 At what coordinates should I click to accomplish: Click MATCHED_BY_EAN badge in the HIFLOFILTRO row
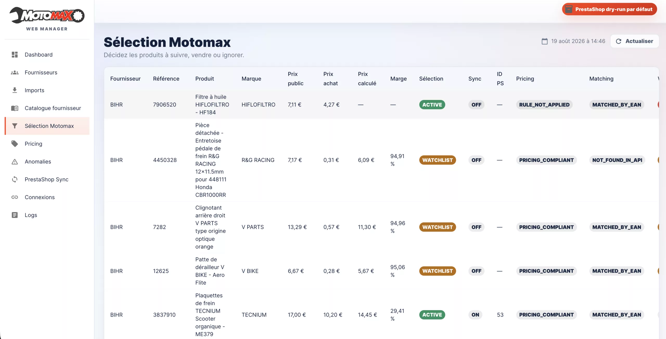point(617,105)
